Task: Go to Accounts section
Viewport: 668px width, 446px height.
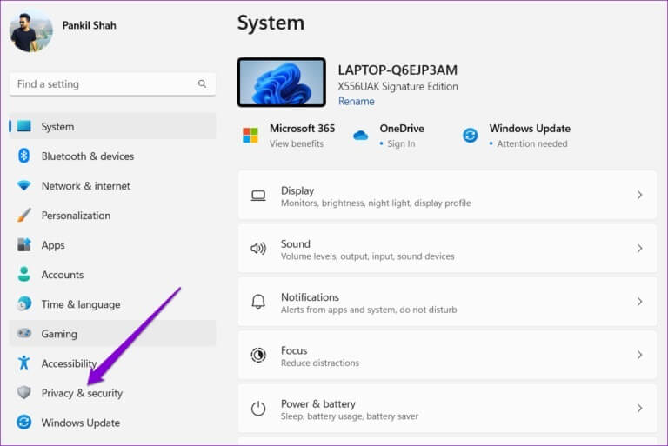Action: (63, 275)
